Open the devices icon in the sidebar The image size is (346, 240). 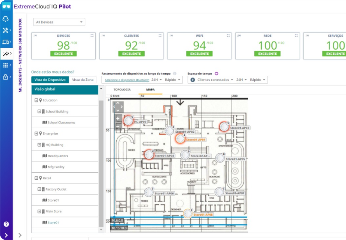(x=6, y=42)
